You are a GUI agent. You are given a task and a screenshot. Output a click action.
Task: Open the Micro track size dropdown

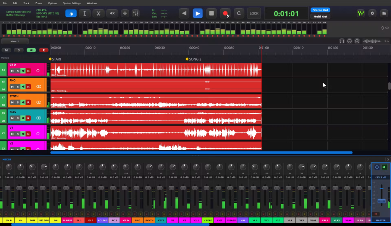(15, 41)
